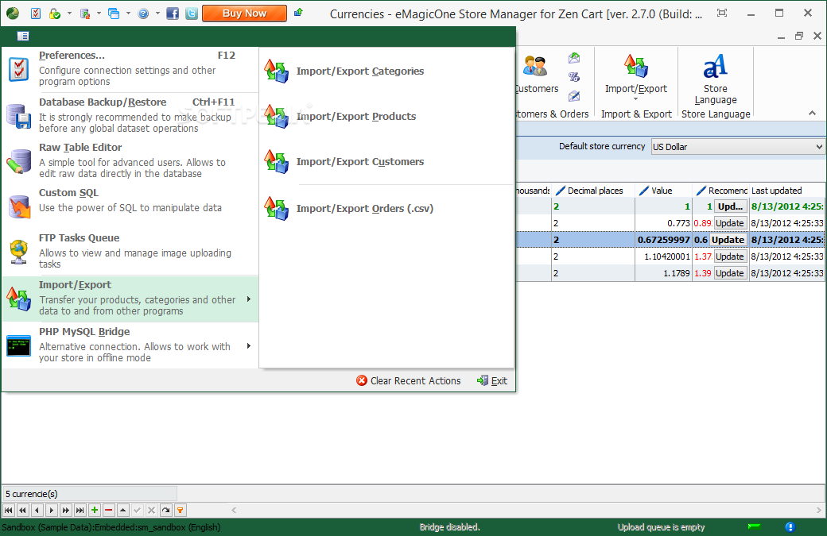Click the application menu list icon on green bar
The height and width of the screenshot is (536, 827).
click(x=23, y=36)
